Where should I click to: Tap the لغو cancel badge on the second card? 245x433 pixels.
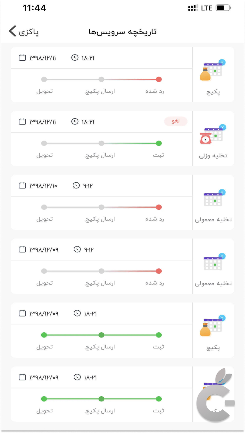click(176, 122)
